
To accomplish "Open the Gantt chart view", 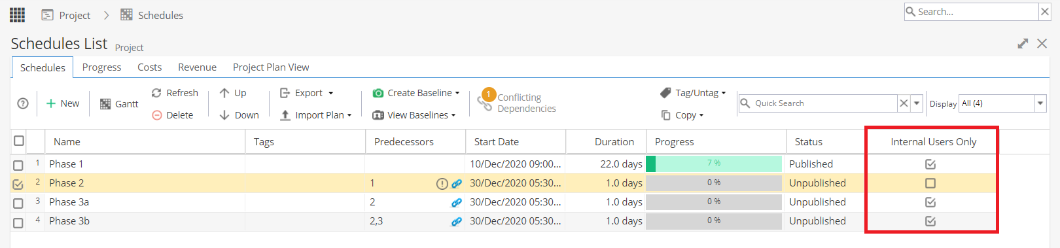I will [119, 104].
